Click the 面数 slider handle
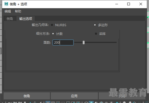149x103 pixels. click(x=84, y=42)
